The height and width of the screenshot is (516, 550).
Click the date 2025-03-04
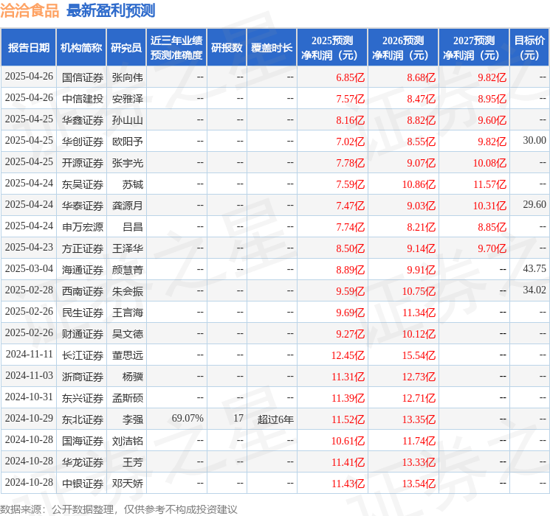click(x=29, y=268)
